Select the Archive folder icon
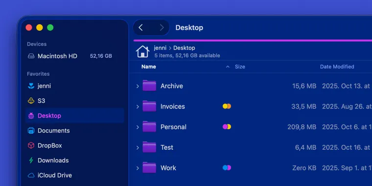Image resolution: width=372 pixels, height=186 pixels. [x=149, y=86]
